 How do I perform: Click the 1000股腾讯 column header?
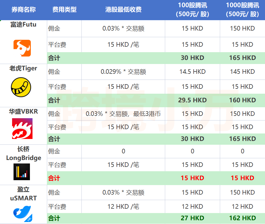pos(243,10)
